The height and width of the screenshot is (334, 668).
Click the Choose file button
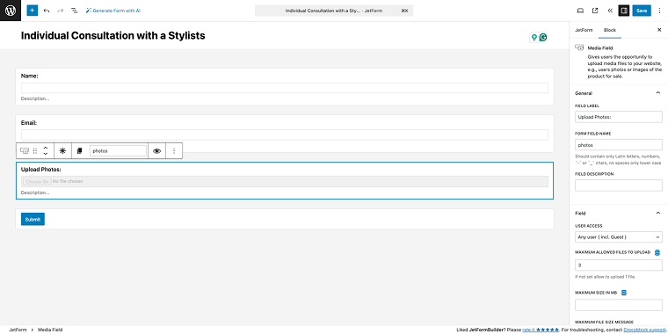coord(37,181)
